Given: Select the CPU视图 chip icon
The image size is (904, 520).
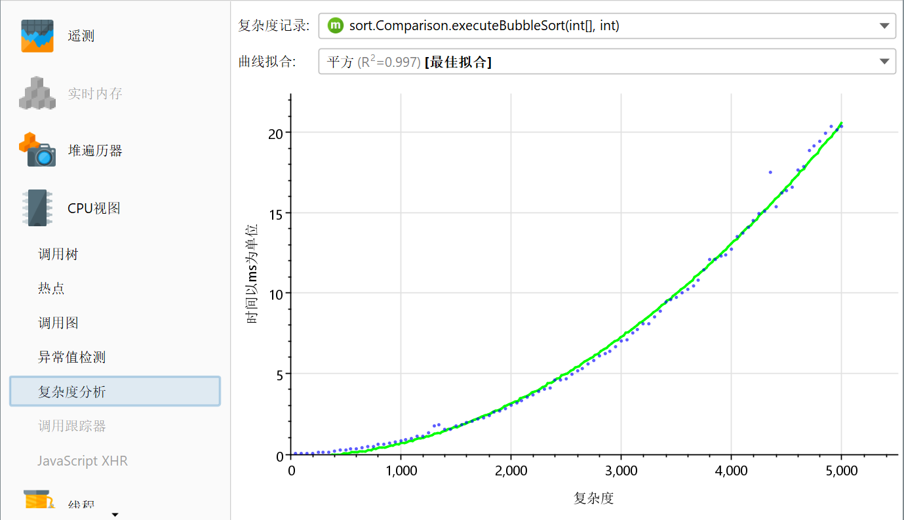Looking at the screenshot, I should 37,208.
